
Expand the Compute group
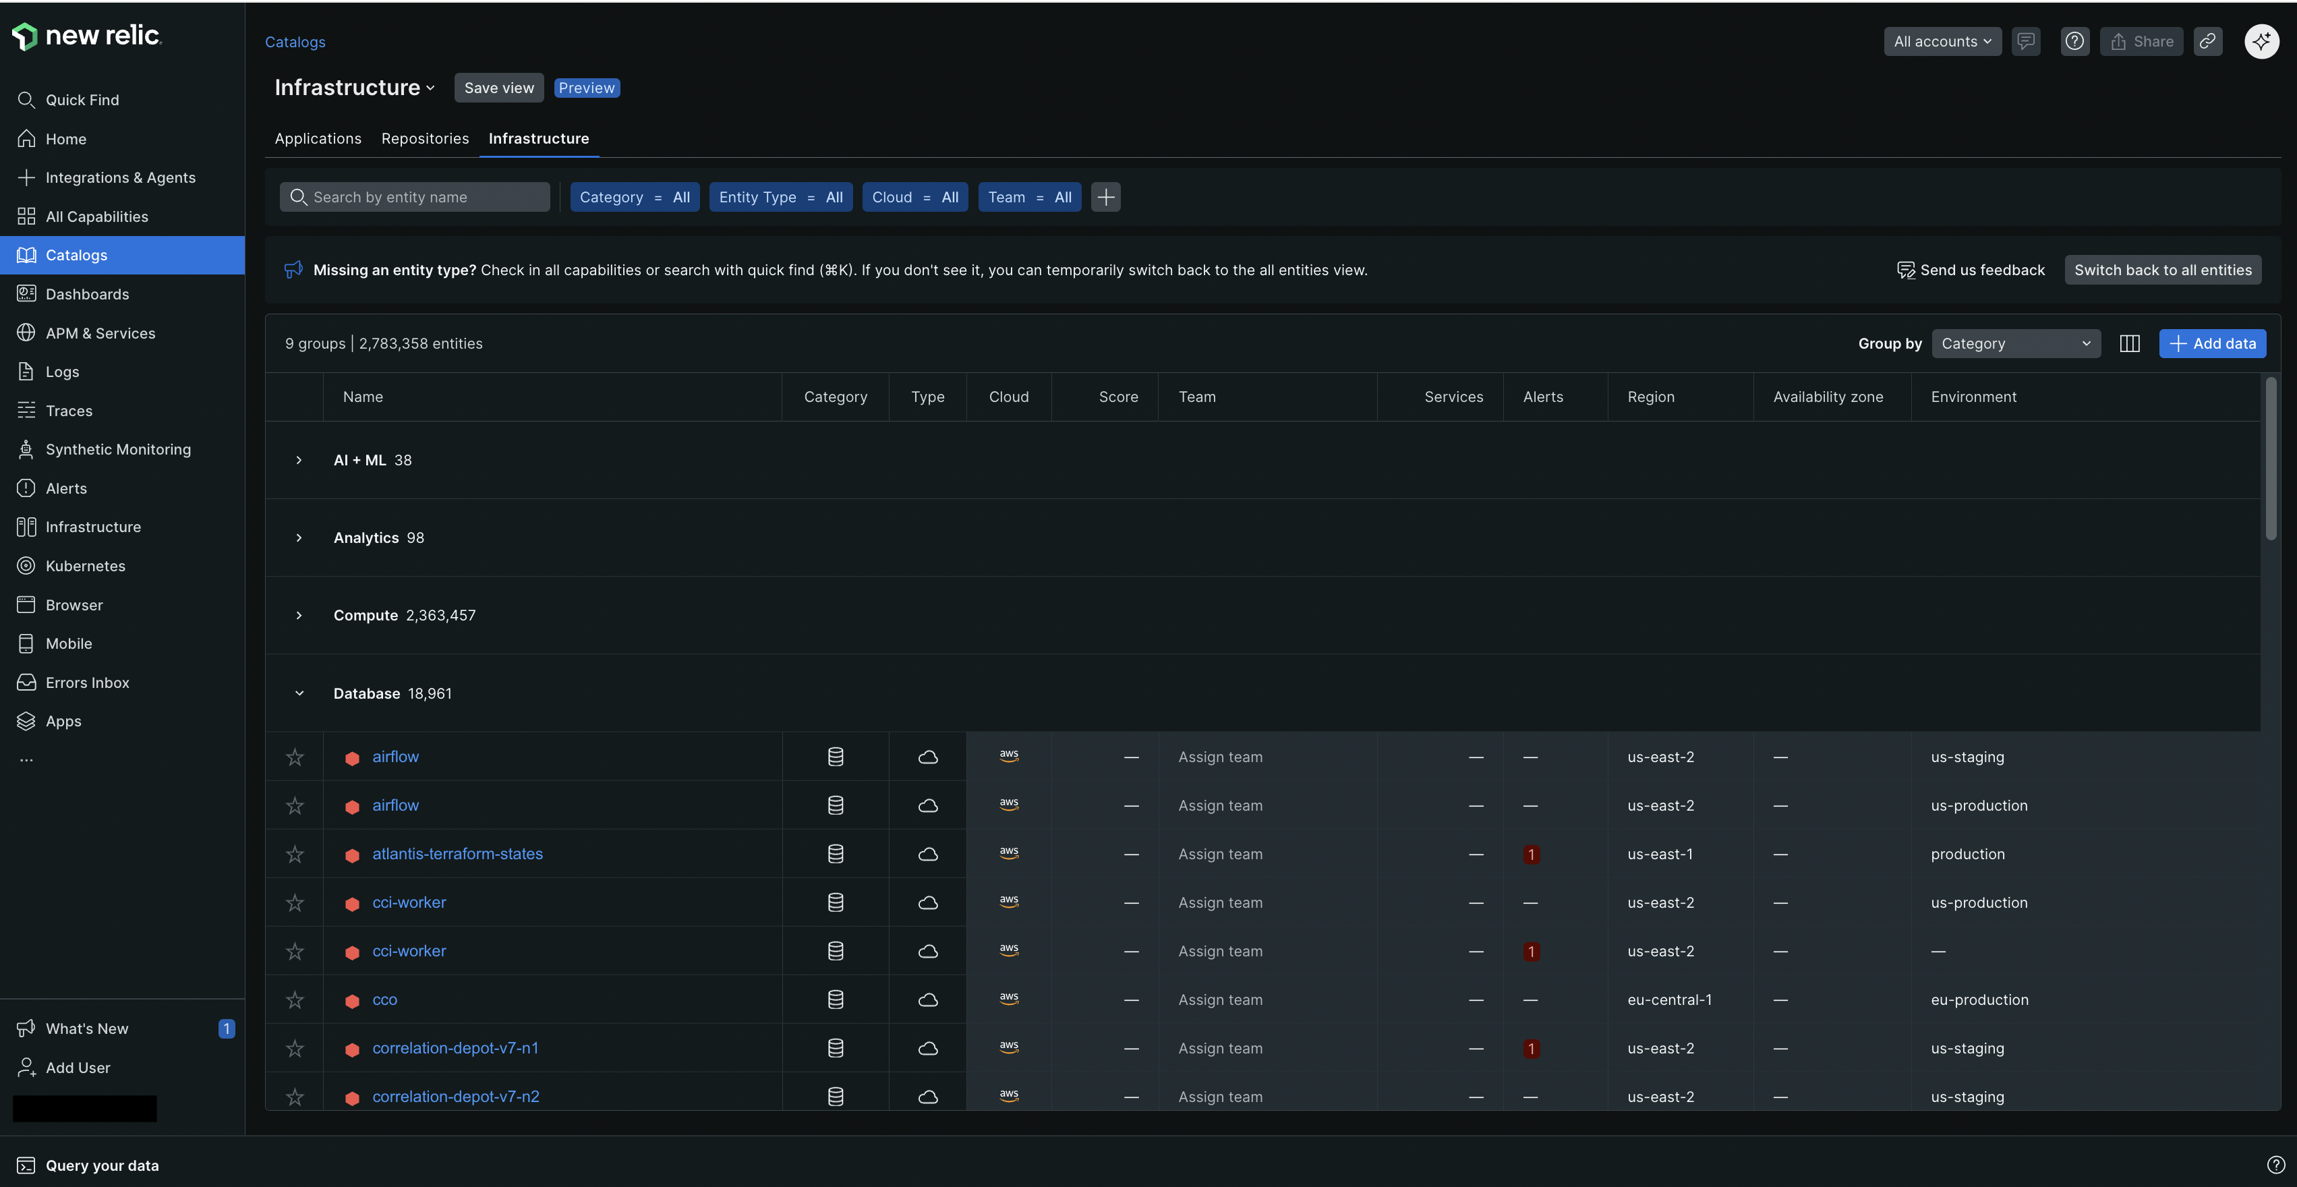(299, 615)
